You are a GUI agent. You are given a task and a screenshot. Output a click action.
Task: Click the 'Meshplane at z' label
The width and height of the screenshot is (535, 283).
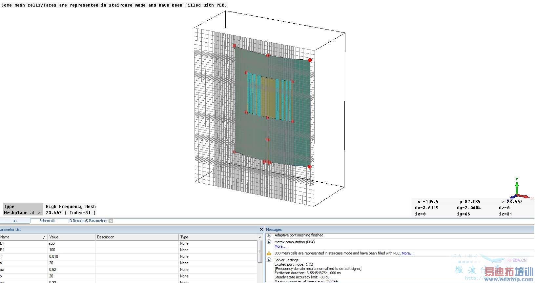[x=22, y=213]
